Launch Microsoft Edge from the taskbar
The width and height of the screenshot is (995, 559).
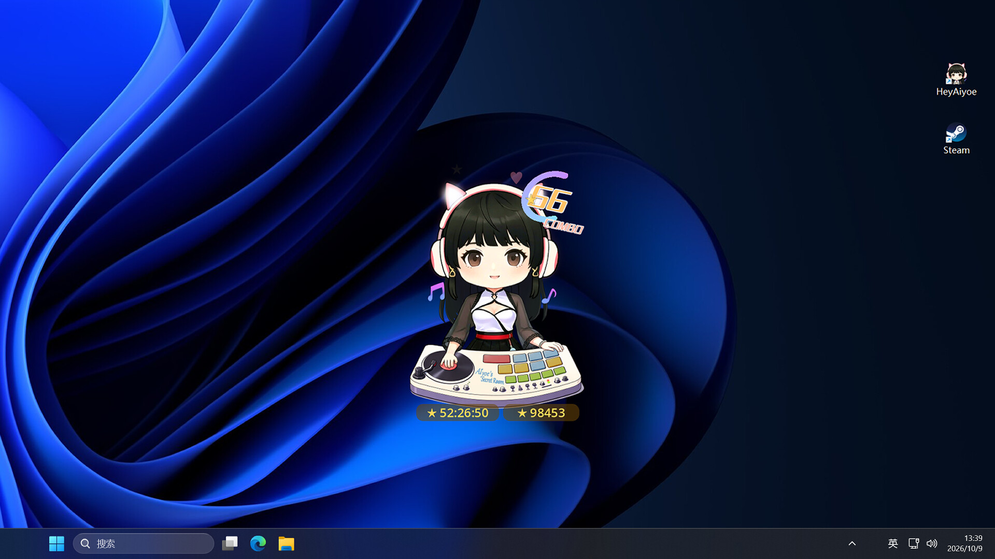258,543
